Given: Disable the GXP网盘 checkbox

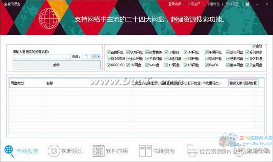Looking at the screenshot, I should tap(247, 58).
